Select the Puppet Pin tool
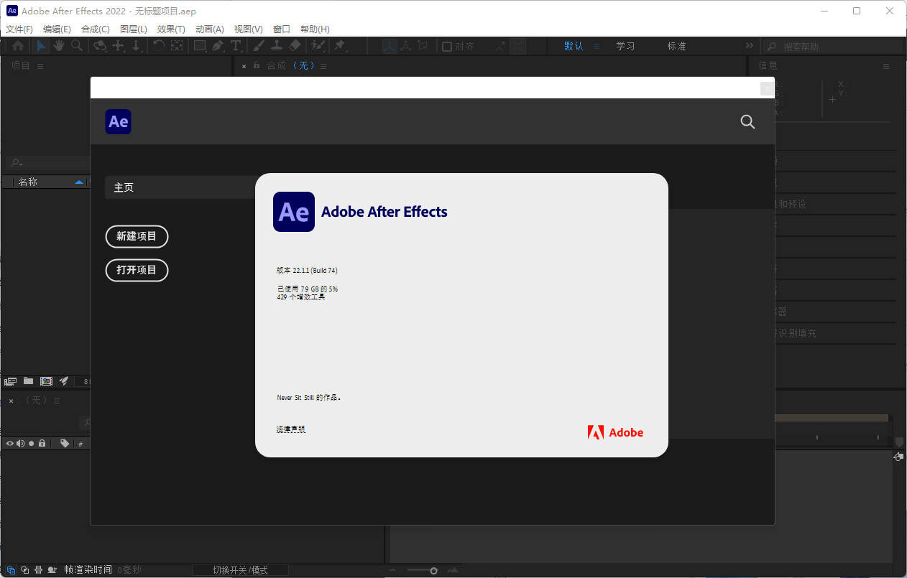 coord(340,46)
